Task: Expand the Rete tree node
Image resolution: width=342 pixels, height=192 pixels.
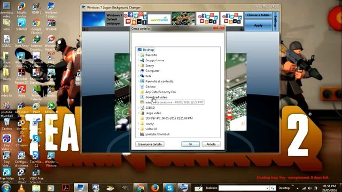Action: (x=139, y=76)
